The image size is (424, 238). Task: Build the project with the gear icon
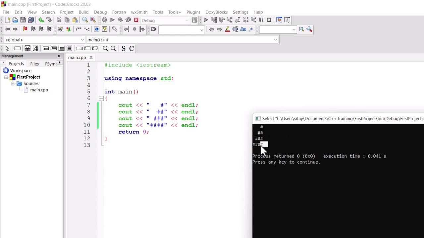[x=104, y=20]
